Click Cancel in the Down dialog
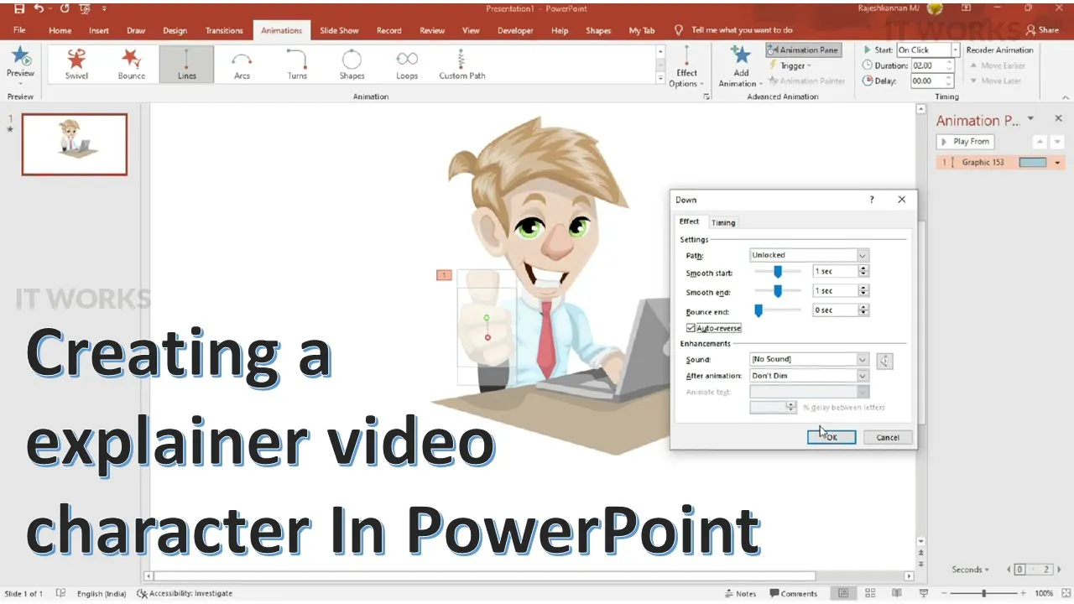The height and width of the screenshot is (604, 1074). [888, 437]
